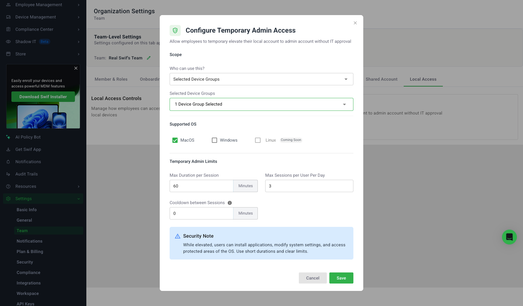Save the temporary admin access settings
This screenshot has width=523, height=306.
click(x=341, y=278)
